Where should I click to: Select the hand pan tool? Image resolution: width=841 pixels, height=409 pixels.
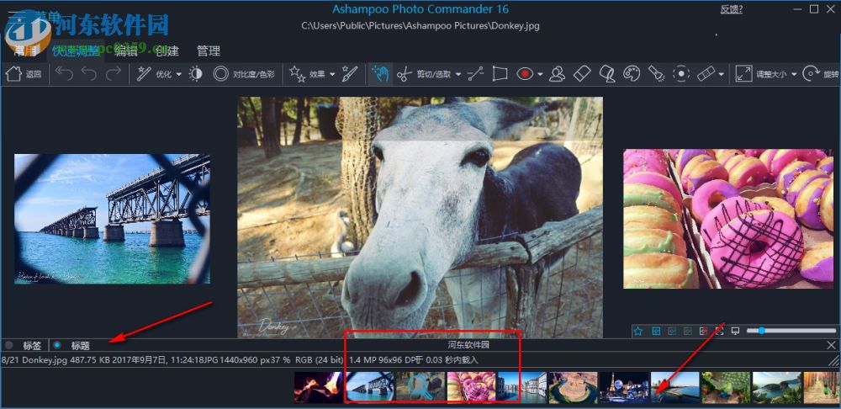pos(380,74)
